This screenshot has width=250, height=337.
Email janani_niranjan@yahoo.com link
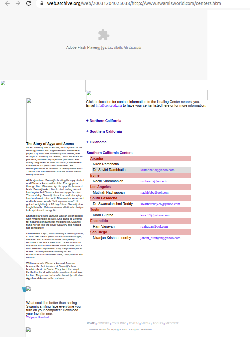point(160,238)
